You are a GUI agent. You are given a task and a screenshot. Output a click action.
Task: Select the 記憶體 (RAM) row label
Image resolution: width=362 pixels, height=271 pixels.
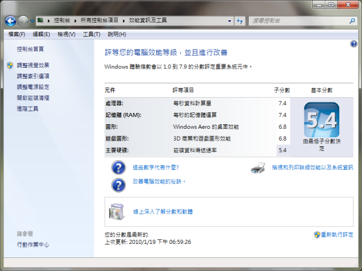point(123,115)
